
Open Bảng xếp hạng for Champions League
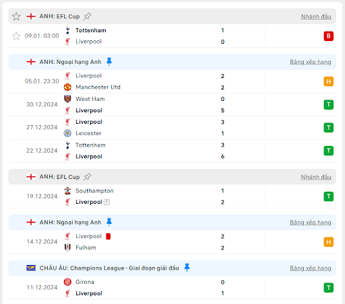tap(311, 268)
